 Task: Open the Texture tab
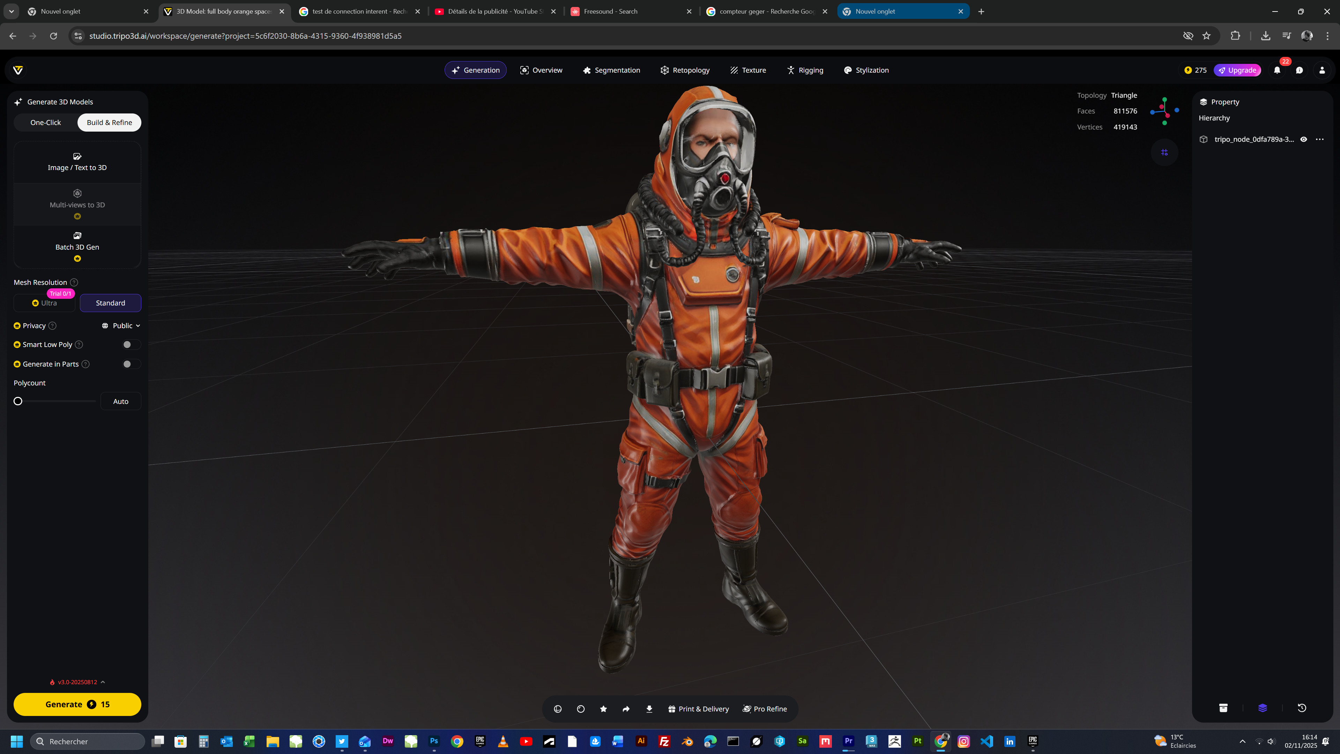point(747,70)
